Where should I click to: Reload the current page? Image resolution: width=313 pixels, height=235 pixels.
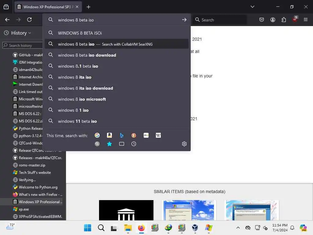point(29,20)
